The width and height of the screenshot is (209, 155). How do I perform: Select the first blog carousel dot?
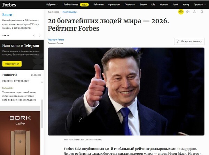pyautogui.click(x=3, y=35)
